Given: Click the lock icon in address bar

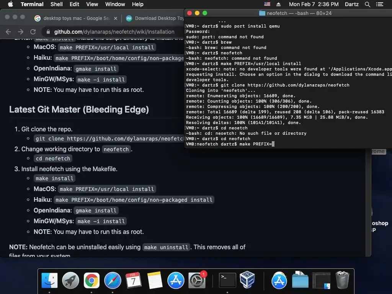Looking at the screenshot, I should pyautogui.click(x=48, y=32).
